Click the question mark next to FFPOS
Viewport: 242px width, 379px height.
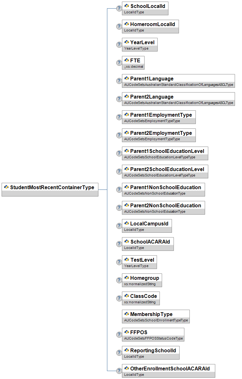(119, 335)
